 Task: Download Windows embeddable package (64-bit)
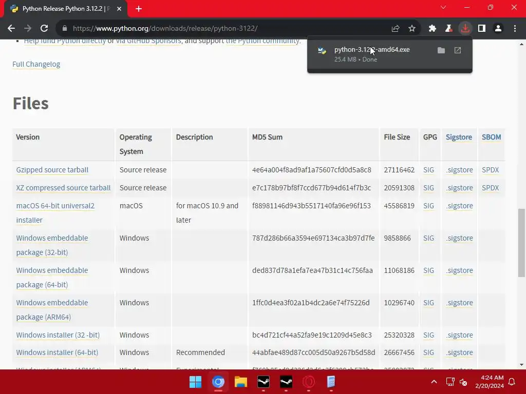(x=52, y=278)
